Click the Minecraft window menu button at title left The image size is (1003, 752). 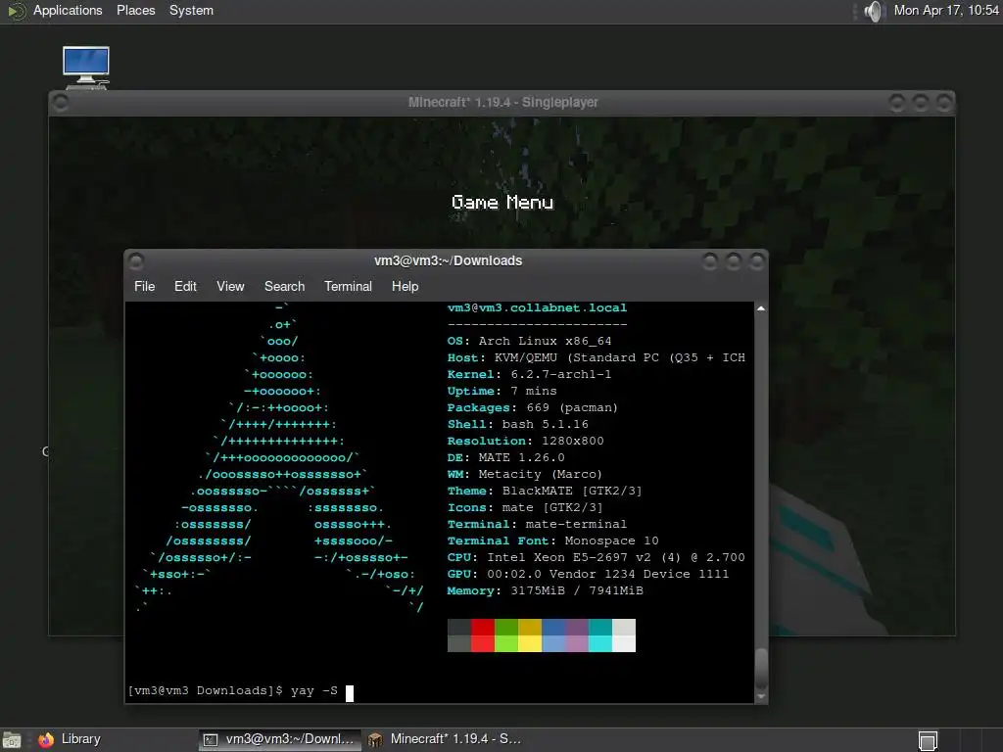(61, 102)
